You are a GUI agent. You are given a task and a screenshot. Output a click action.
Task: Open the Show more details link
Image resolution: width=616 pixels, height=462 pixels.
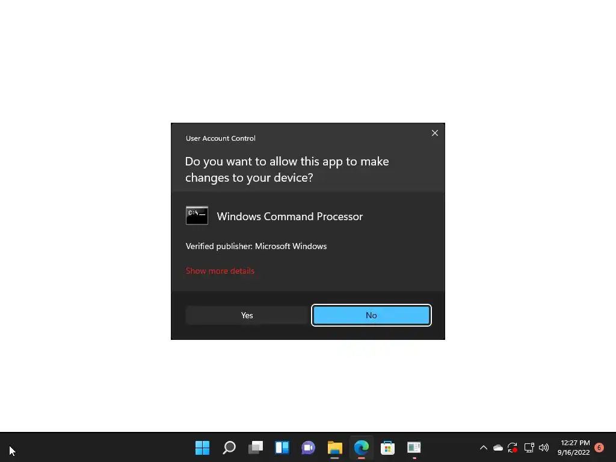(220, 271)
